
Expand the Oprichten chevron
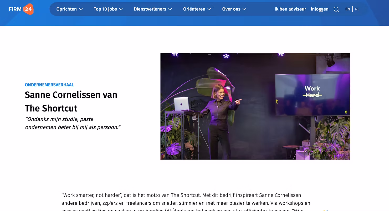tap(81, 9)
